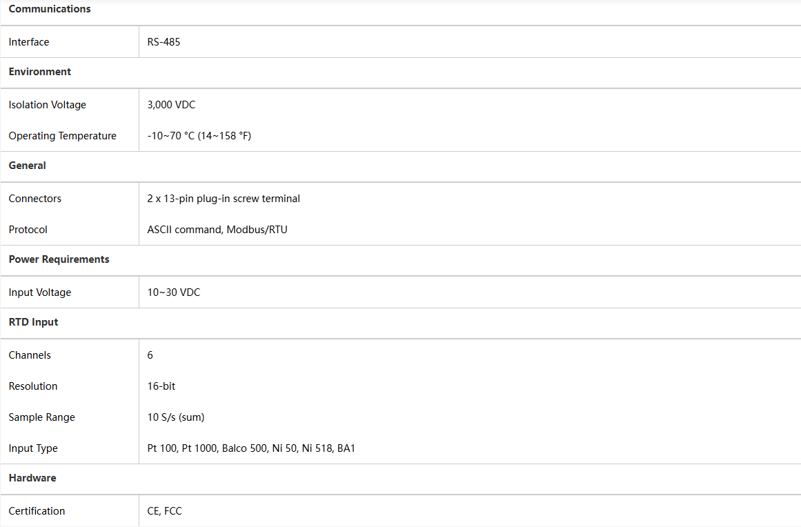Image resolution: width=801 pixels, height=527 pixels.
Task: Select the 3,000 VDC isolation voltage value
Action: [171, 105]
